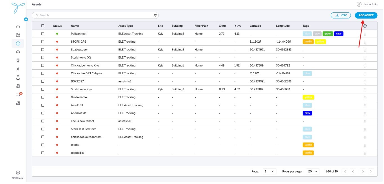Image resolution: width=384 pixels, height=184 pixels.
Task: Check the box for Seal outdoor
Action: click(43, 50)
